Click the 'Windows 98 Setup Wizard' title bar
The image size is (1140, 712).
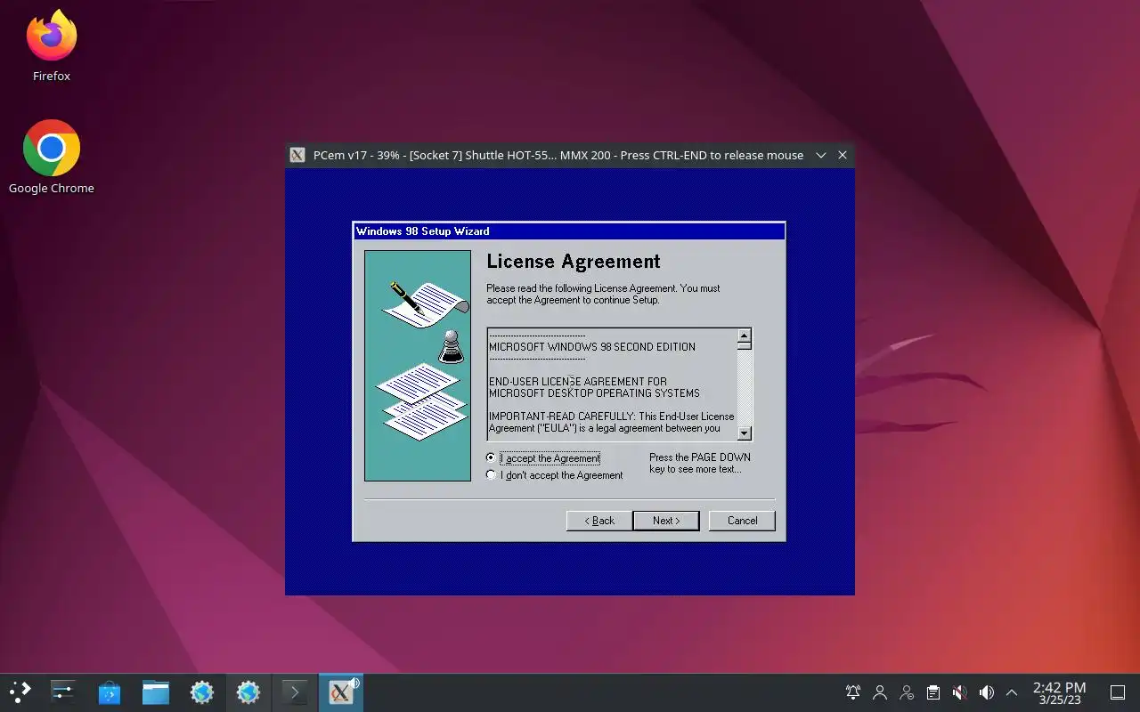(569, 231)
